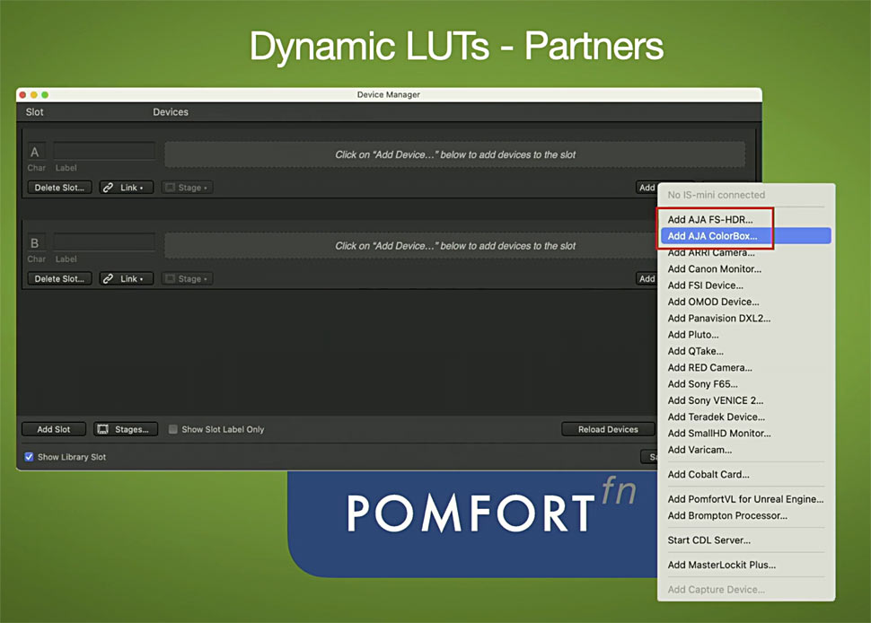Screen dimensions: 871x623
Task: Click the Label field of slot B
Action: click(104, 242)
